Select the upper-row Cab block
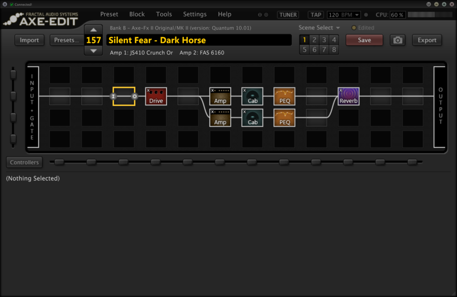 pos(252,96)
